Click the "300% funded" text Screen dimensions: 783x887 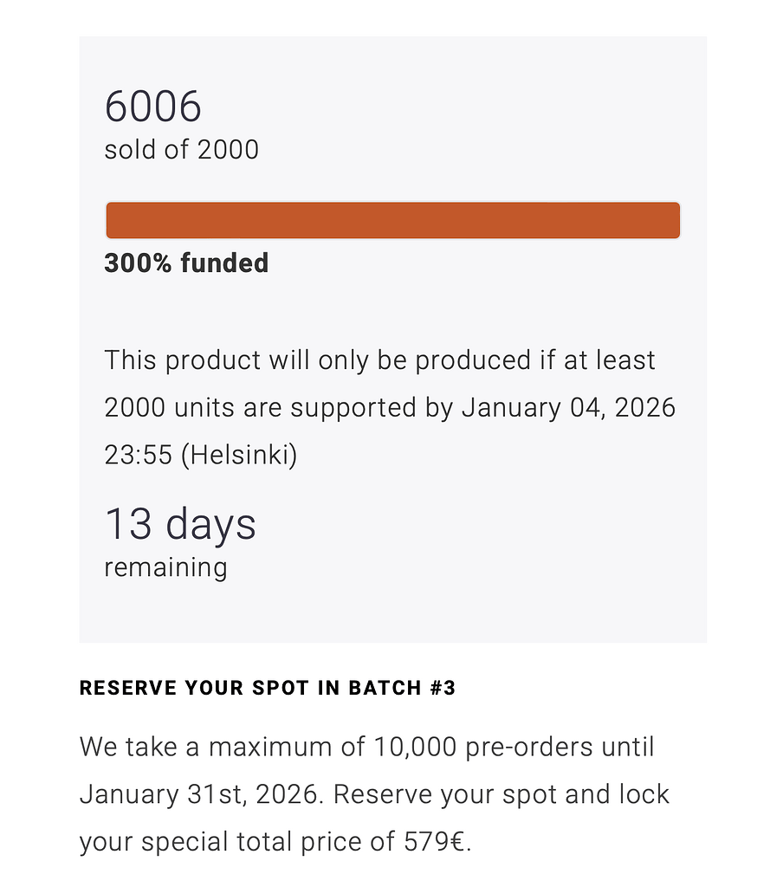click(x=186, y=263)
